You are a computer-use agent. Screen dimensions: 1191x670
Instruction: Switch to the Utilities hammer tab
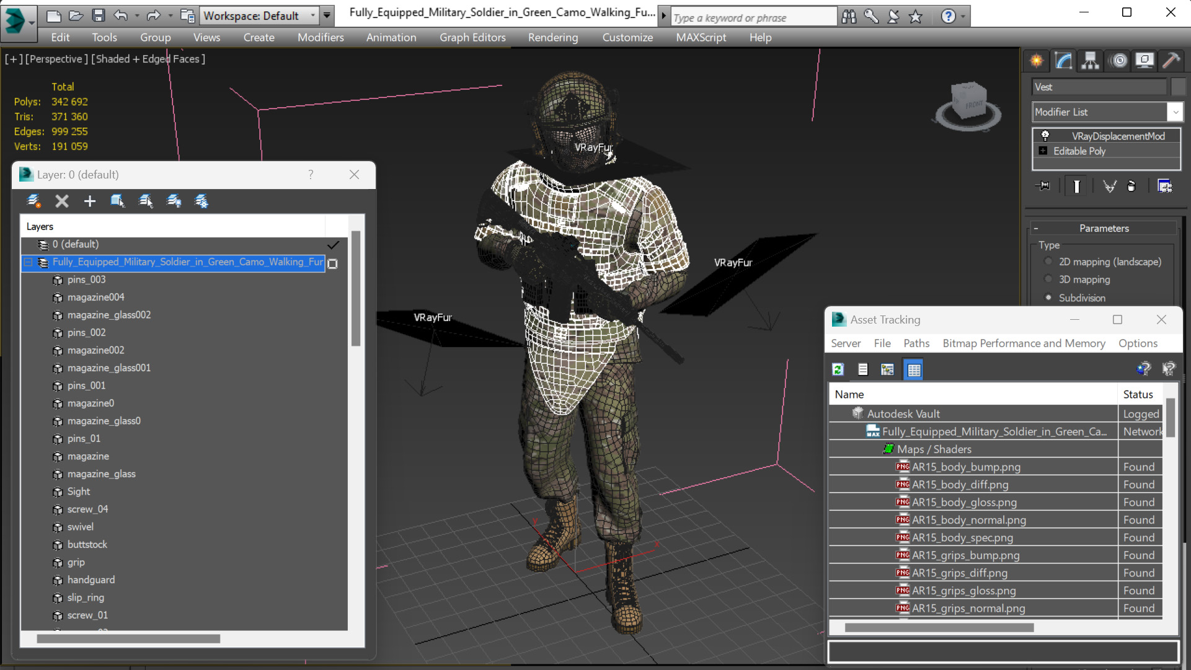point(1171,60)
